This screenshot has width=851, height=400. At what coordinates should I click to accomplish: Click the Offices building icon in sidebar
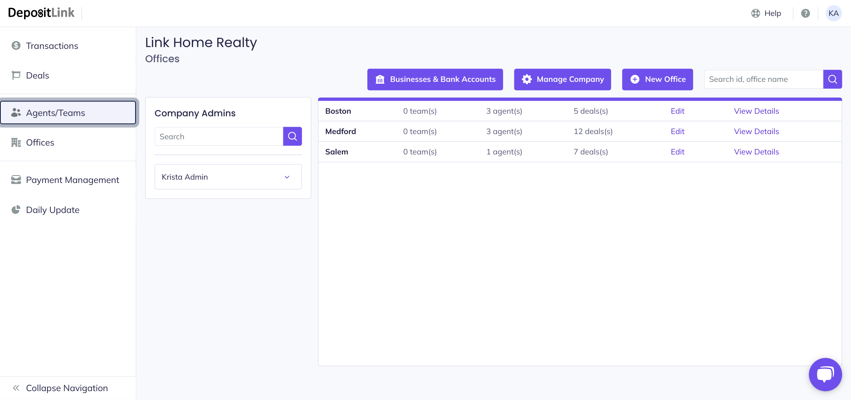click(16, 143)
